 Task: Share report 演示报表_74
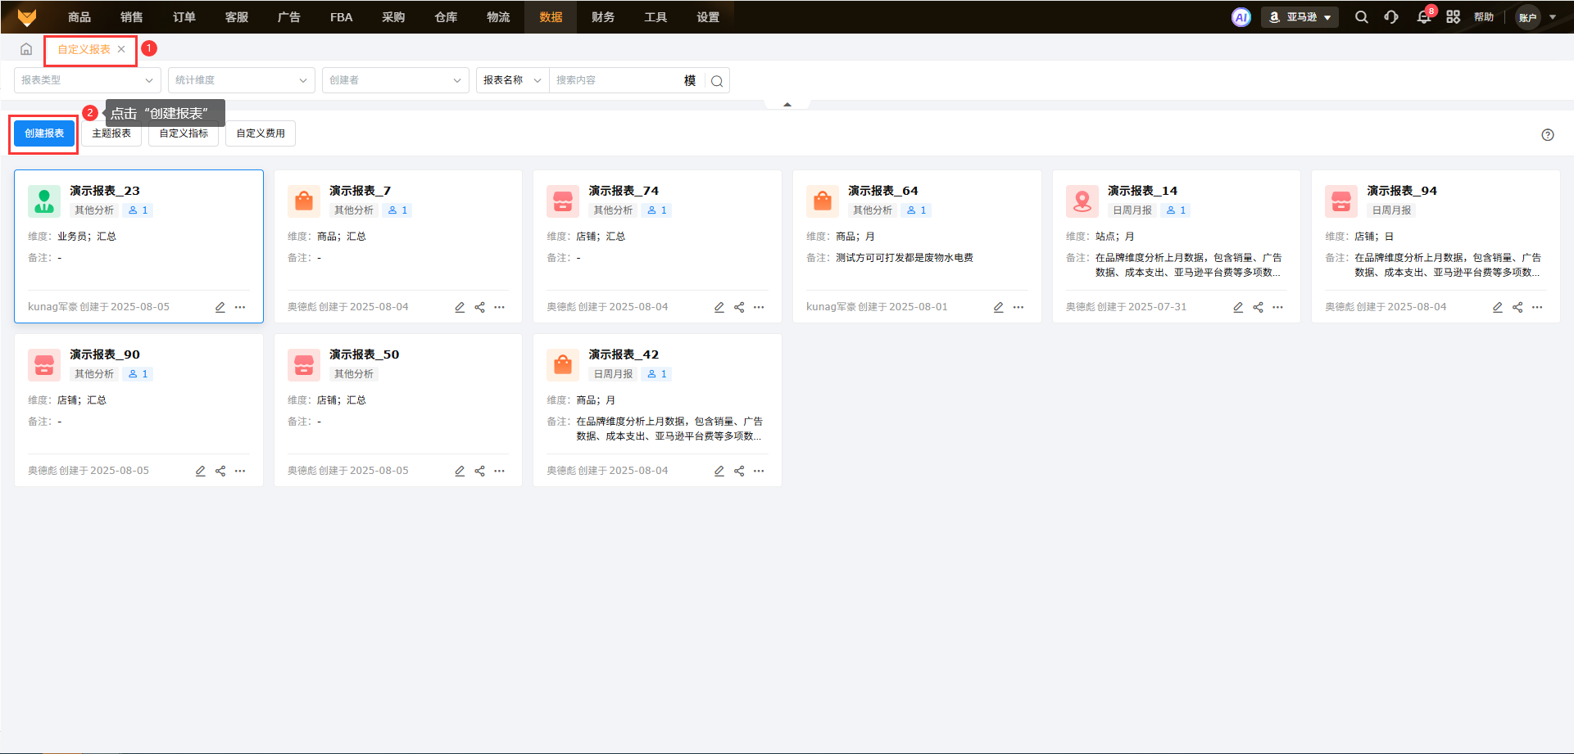[x=739, y=308]
